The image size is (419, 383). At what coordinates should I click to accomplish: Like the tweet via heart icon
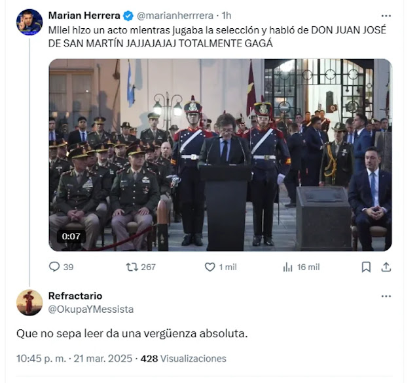pos(209,267)
